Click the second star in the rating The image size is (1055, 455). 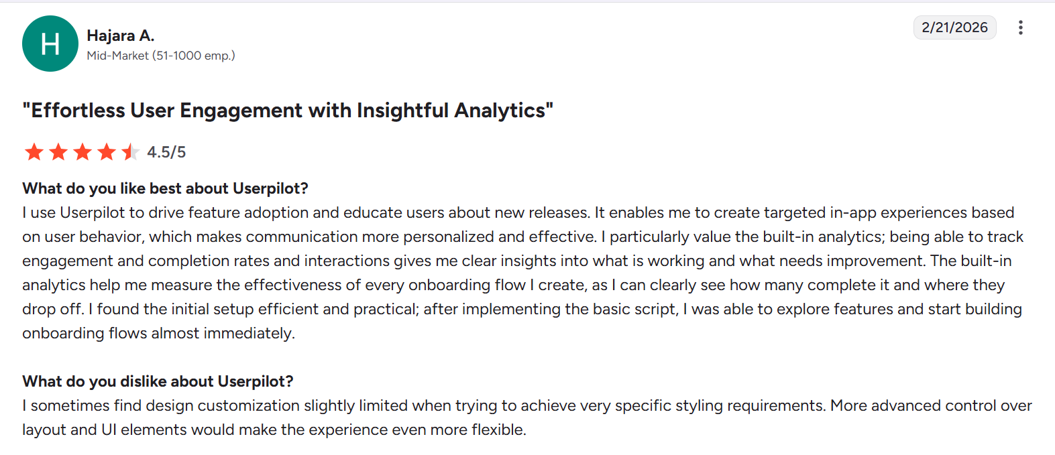point(58,151)
